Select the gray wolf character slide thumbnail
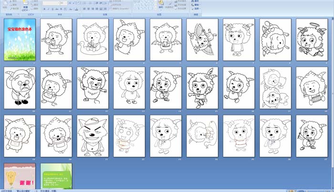This screenshot has height=192, width=334. coord(93,135)
